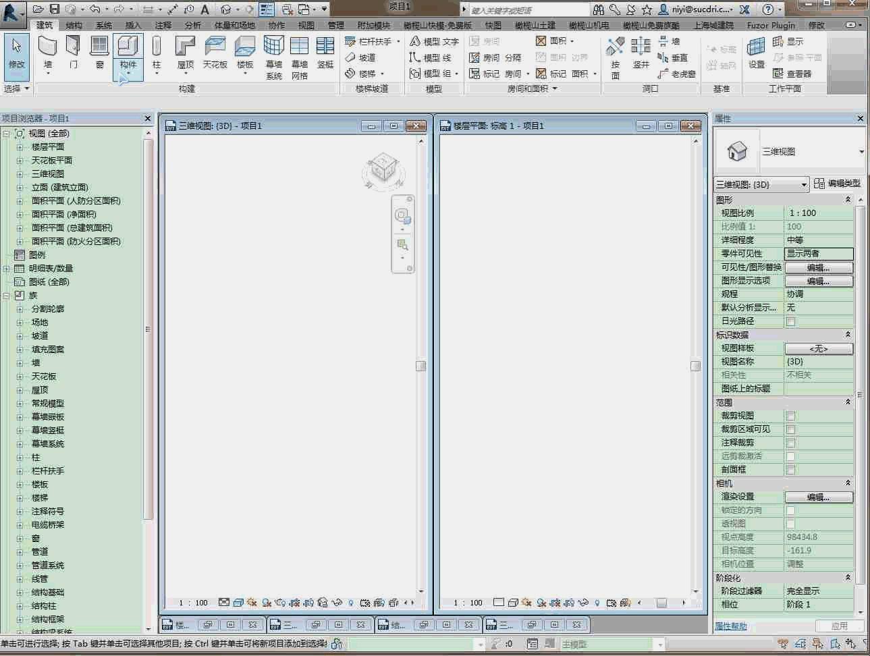Enable the 裁剪视图 checkbox
870x656 pixels.
pyautogui.click(x=790, y=416)
